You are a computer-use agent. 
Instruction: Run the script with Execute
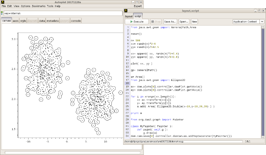[x=136, y=22]
